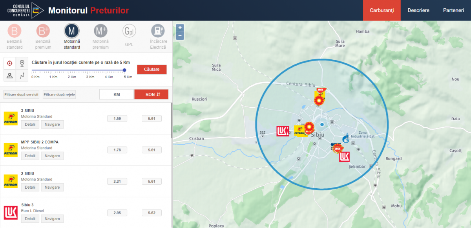This screenshot has height=228, width=471.
Task: Select the Benzină standard fuel icon
Action: [15, 31]
